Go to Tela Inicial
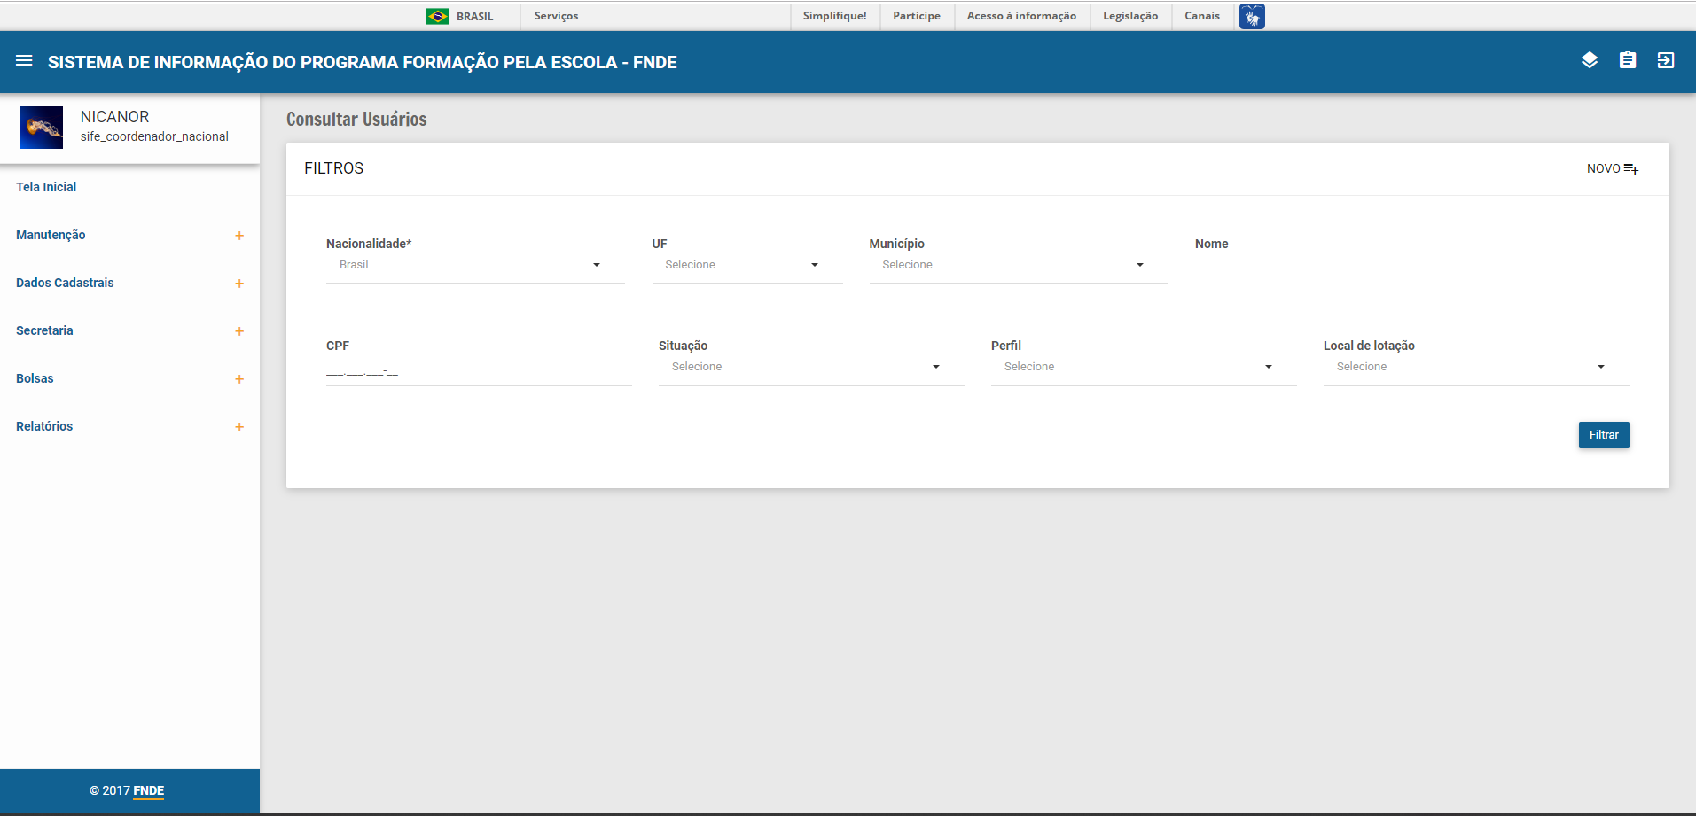Viewport: 1696px width, 816px height. click(x=46, y=187)
